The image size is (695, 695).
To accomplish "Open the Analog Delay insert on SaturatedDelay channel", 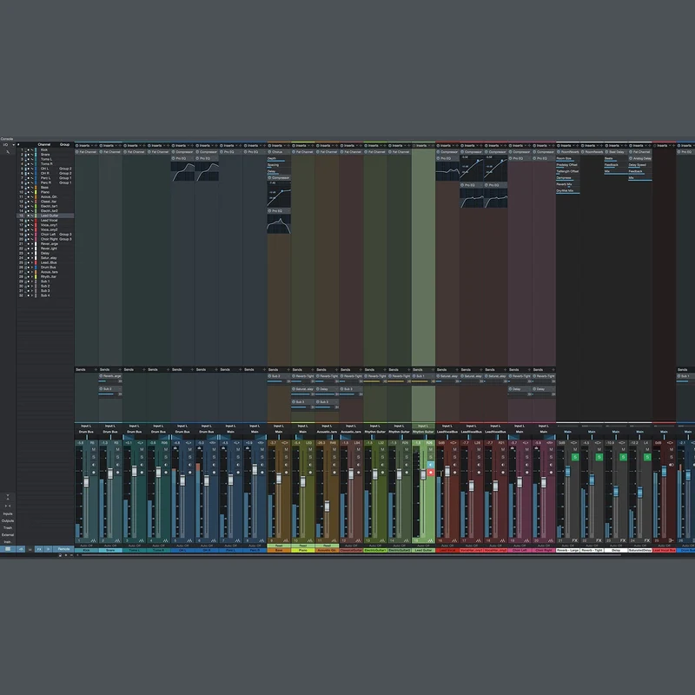I will [x=640, y=158].
